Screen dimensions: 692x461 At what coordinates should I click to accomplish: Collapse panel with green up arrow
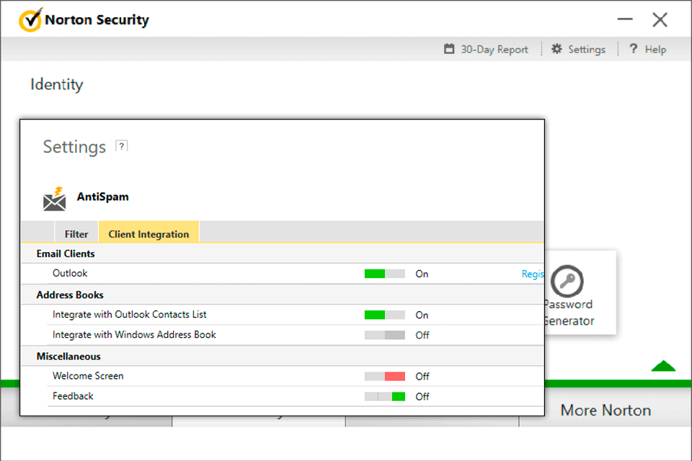tap(662, 367)
